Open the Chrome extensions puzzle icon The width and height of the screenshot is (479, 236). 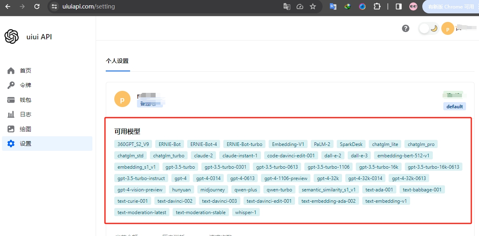coord(377,6)
